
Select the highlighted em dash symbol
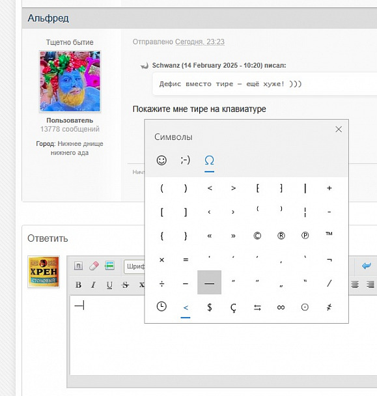click(209, 283)
